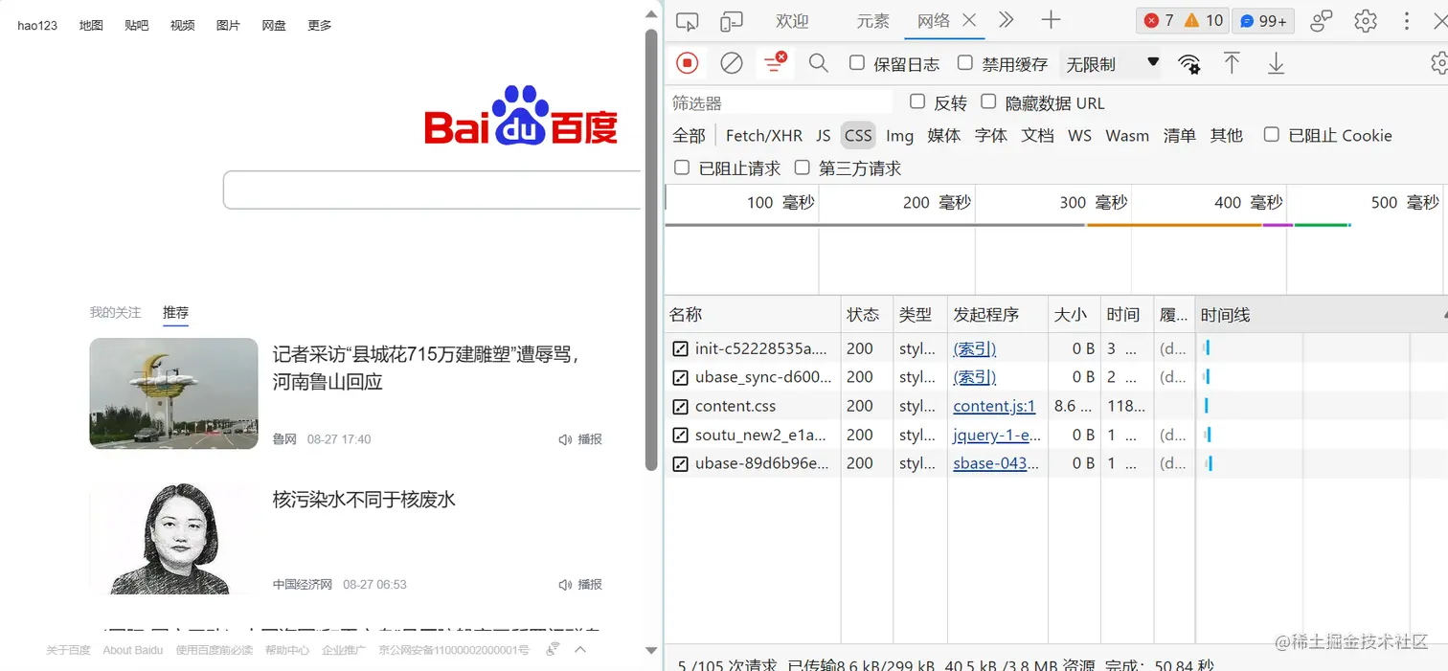Enable 禁用缓存 checkbox
1448x671 pixels.
point(965,63)
